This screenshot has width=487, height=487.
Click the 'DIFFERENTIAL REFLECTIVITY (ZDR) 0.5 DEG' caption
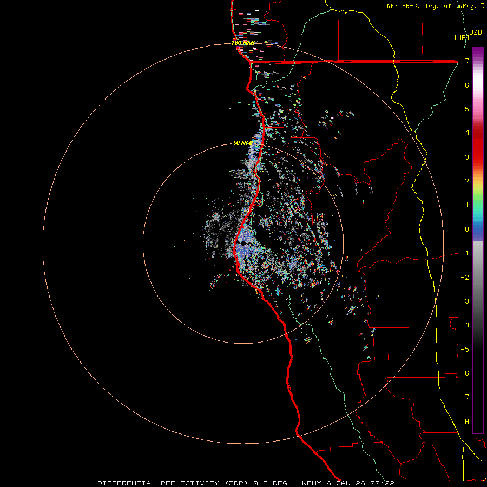click(193, 483)
